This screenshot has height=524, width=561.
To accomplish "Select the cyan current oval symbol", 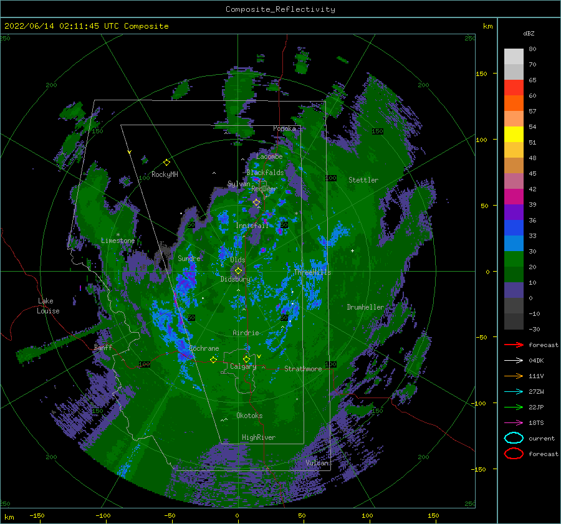I will pyautogui.click(x=514, y=438).
